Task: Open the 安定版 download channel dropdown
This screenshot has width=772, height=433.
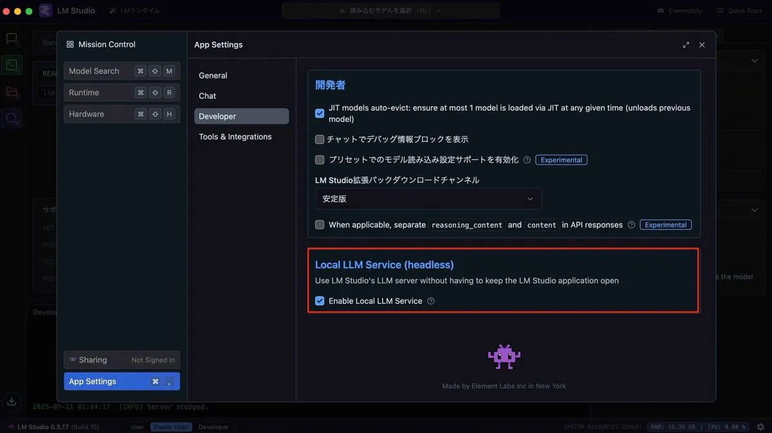Action: click(x=428, y=199)
